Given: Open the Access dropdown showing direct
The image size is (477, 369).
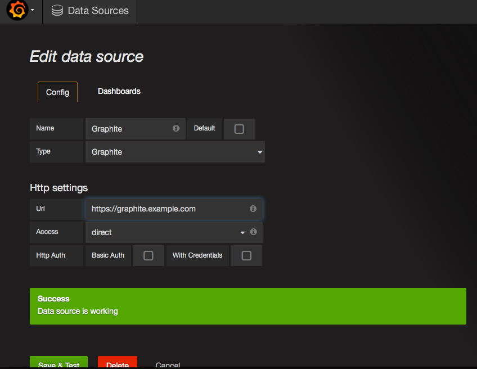Looking at the screenshot, I should tap(174, 232).
